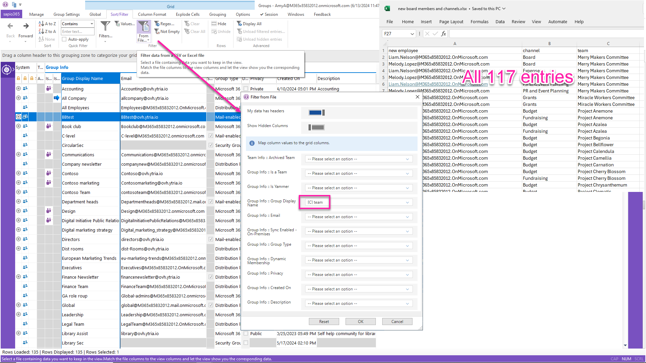Toggle My data has headers switch

point(317,113)
